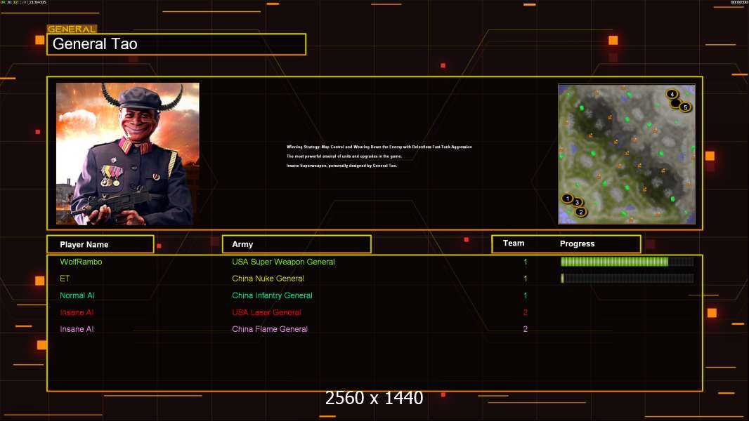Click ET's loading progress bar
Viewport: 749px width, 421px height.
[x=627, y=278]
